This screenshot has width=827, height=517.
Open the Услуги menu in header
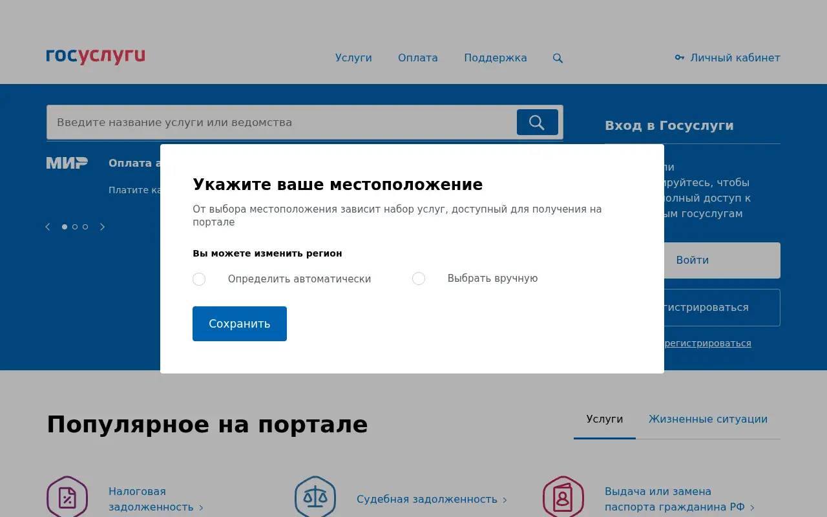point(353,58)
